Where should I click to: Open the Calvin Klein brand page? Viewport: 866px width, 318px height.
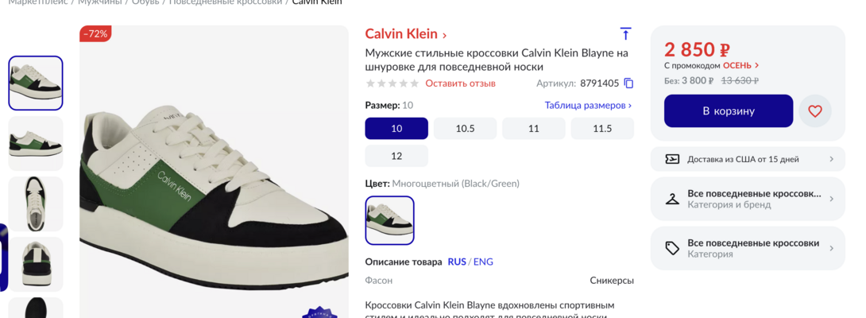click(x=405, y=34)
